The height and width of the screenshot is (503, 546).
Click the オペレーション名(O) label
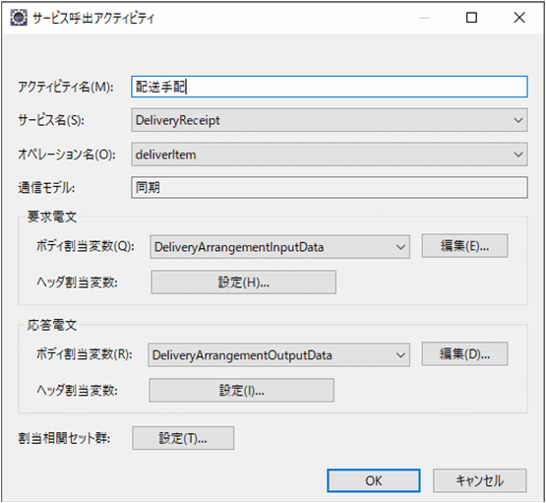67,155
